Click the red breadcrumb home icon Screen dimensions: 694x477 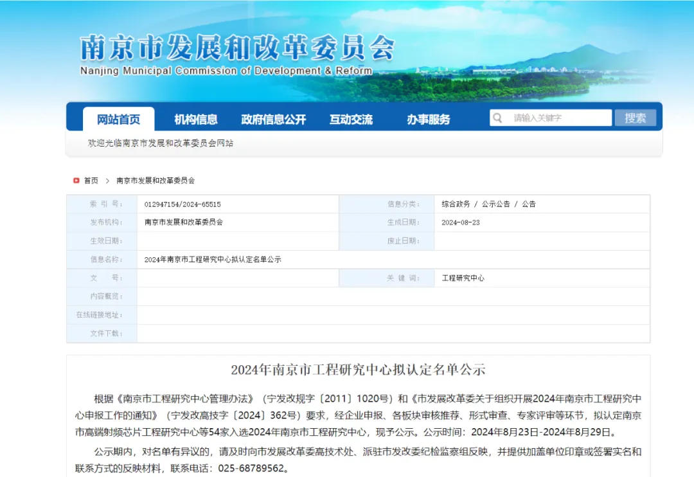pos(76,180)
